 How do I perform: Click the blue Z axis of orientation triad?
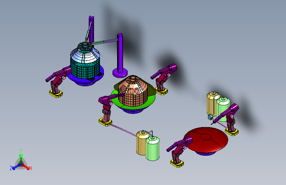(16, 167)
